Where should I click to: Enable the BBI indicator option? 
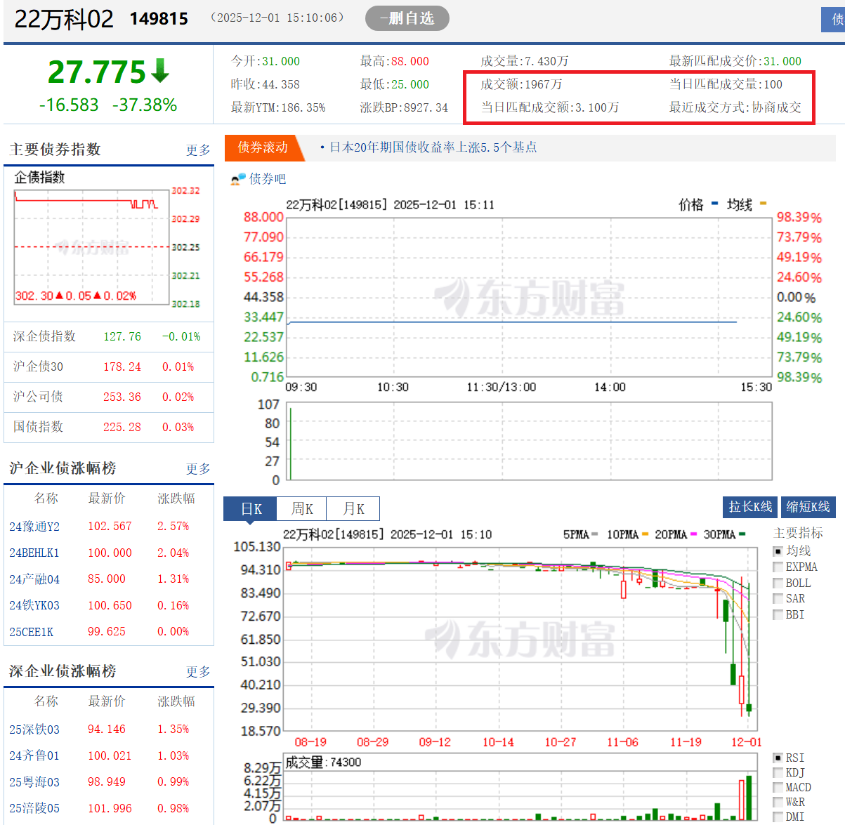(x=778, y=614)
